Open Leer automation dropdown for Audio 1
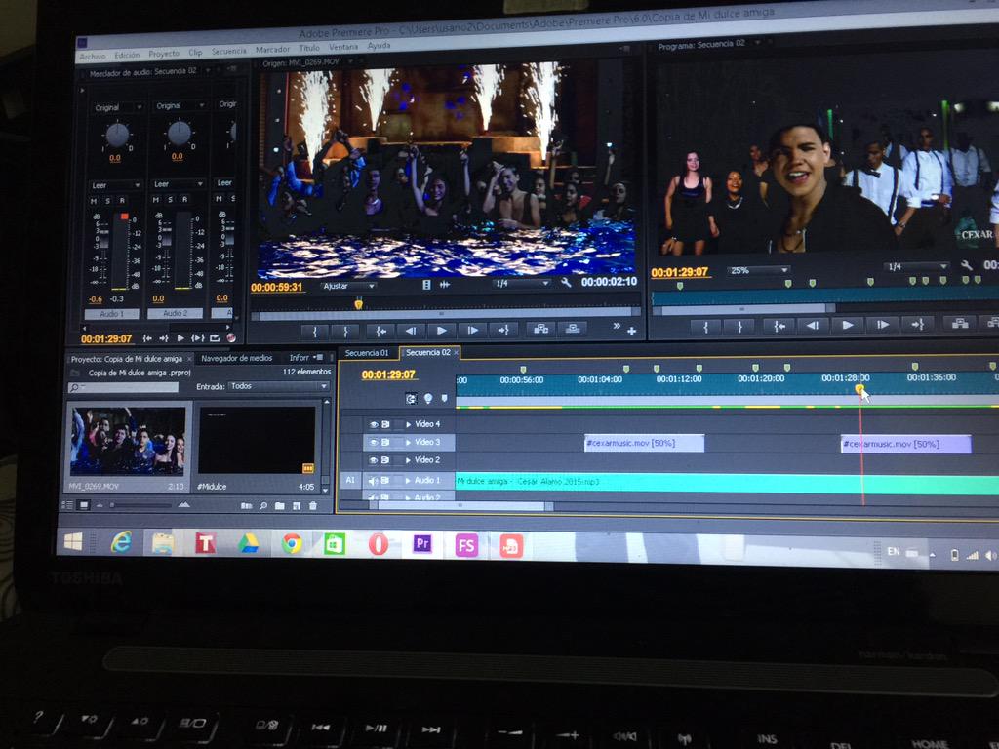 point(115,185)
